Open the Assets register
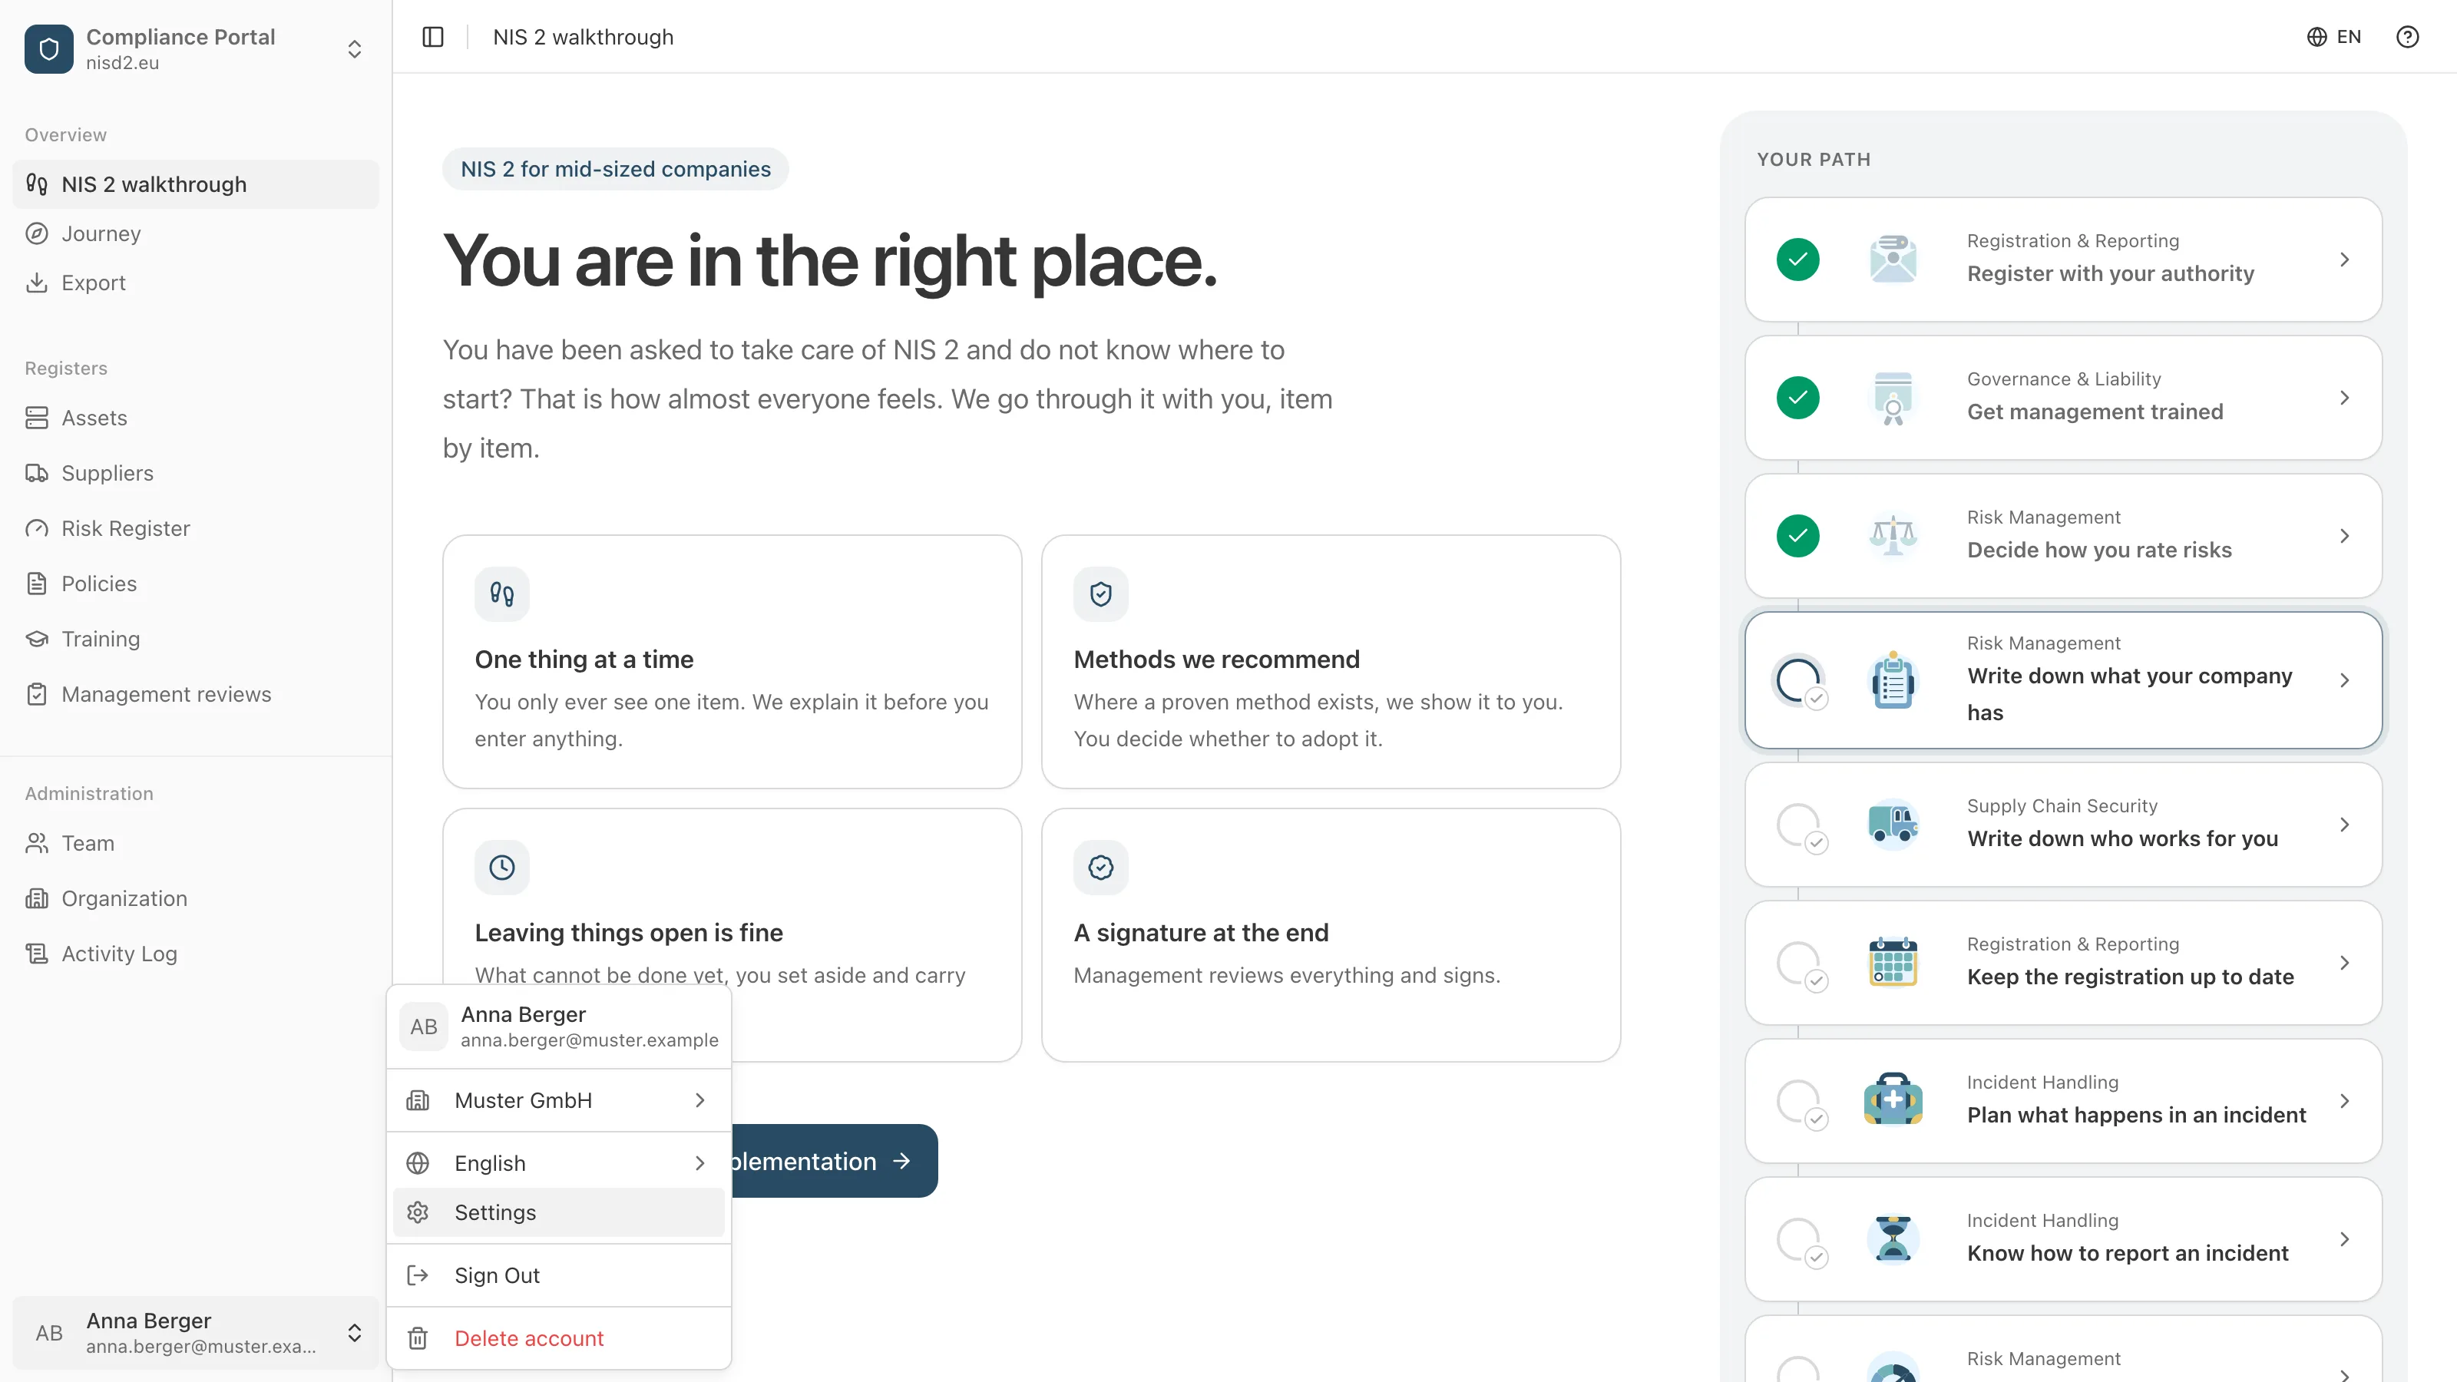This screenshot has height=1382, width=2457. tap(196, 418)
